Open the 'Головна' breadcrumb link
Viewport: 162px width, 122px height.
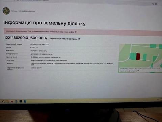[x=14, y=11]
